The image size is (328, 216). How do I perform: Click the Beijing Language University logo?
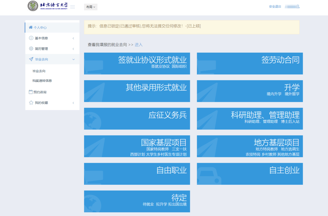click(48, 6)
